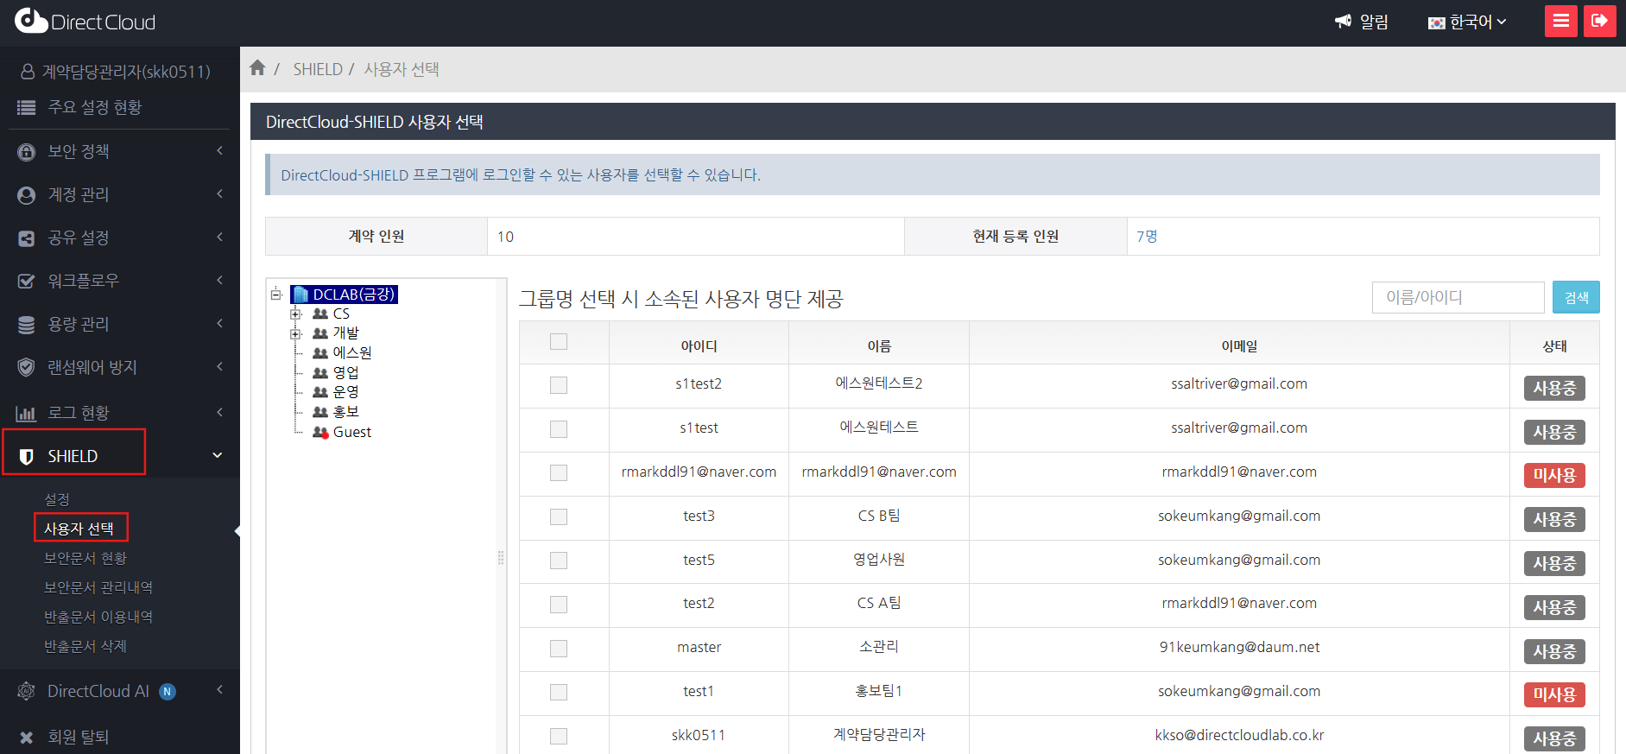Click the DirectCloud AI brain icon
Screen dimensions: 1626x754
point(27,691)
